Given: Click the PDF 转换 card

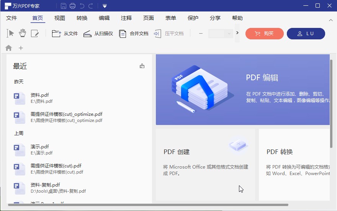Looking at the screenshot, I should click(x=294, y=165).
